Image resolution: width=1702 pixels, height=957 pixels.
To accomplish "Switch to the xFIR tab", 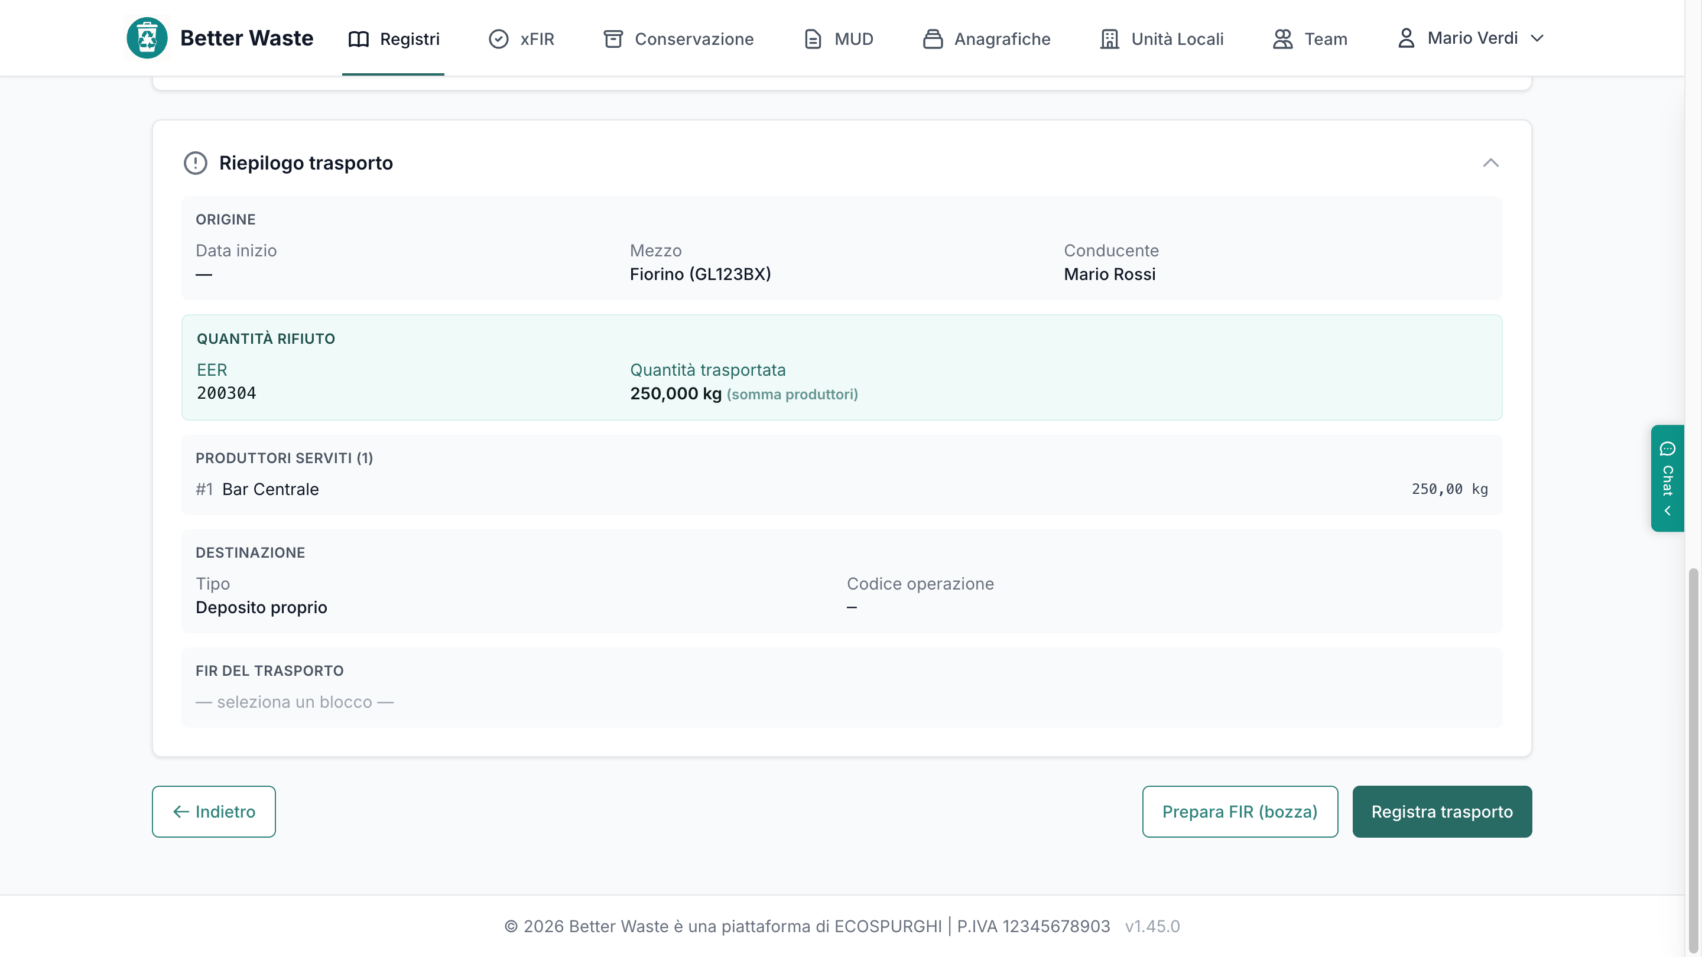I will pos(521,39).
